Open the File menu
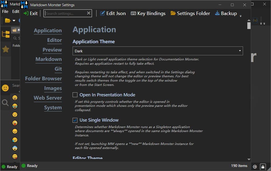The height and width of the screenshot is (171, 271). click(x=5, y=12)
